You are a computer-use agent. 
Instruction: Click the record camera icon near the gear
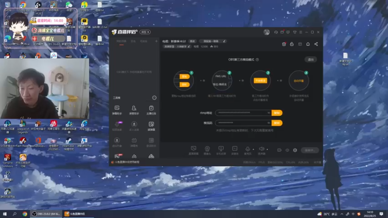[x=279, y=150]
